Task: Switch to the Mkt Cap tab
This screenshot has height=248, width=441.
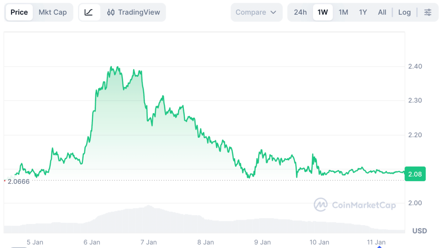Action: tap(53, 12)
